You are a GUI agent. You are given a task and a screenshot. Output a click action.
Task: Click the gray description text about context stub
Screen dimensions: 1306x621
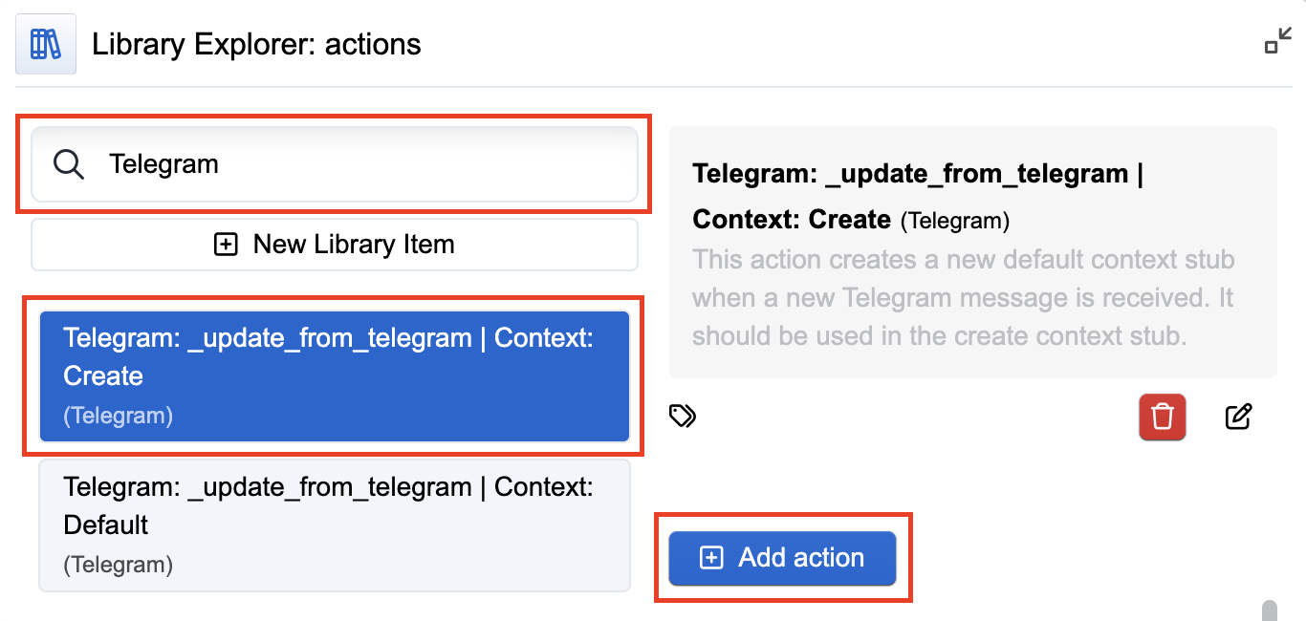(x=964, y=298)
